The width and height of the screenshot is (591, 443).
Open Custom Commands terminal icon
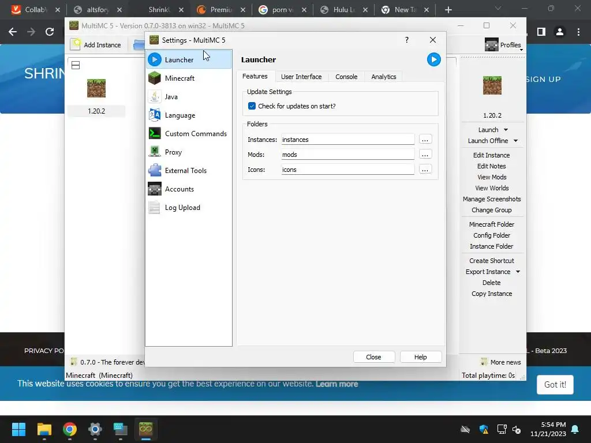pos(155,133)
